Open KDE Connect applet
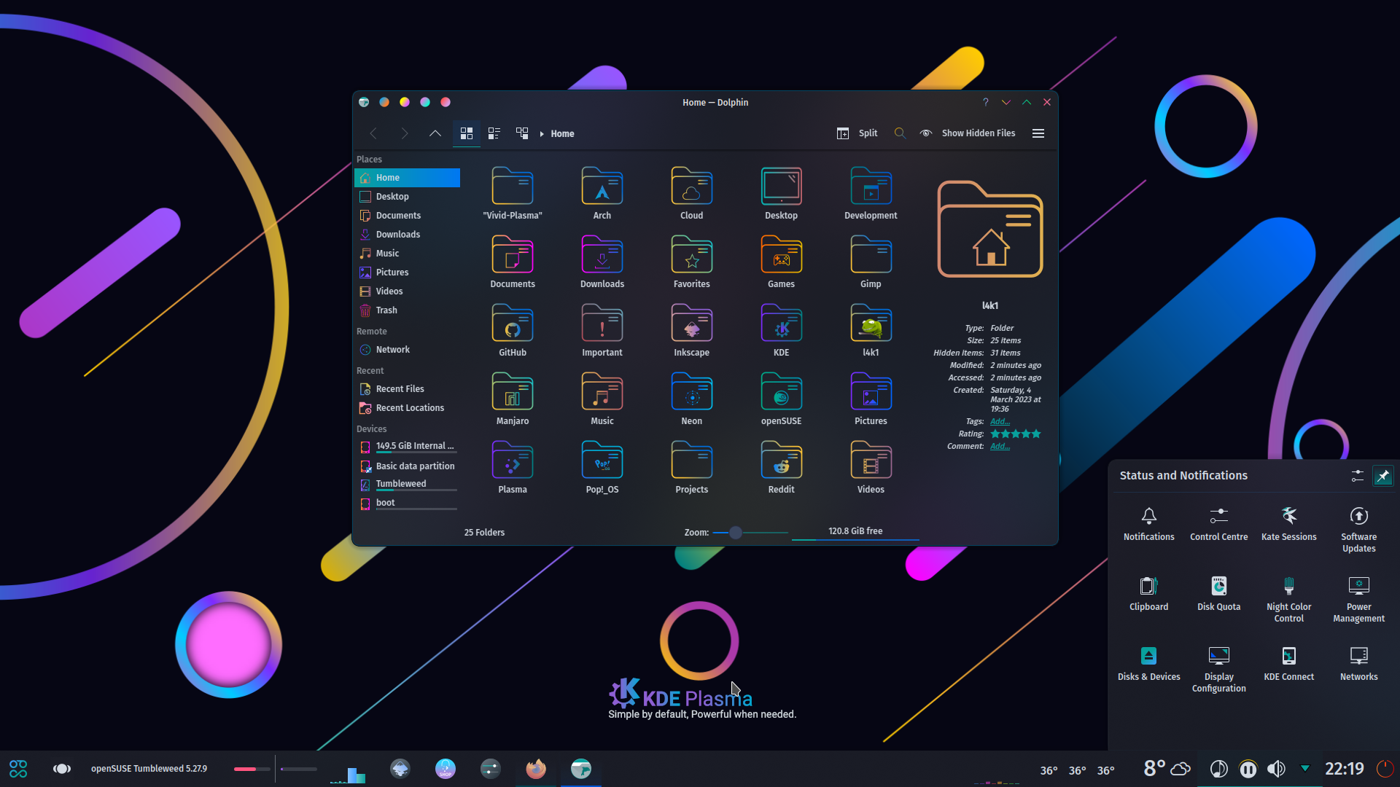 [x=1289, y=665]
